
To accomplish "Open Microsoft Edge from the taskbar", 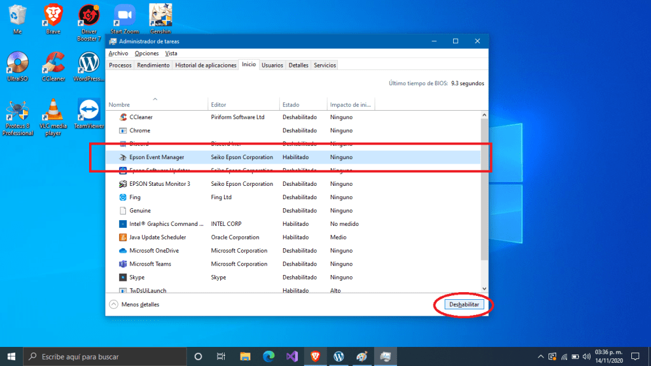I will click(x=268, y=356).
